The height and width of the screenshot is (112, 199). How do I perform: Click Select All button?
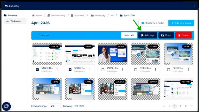point(129,35)
